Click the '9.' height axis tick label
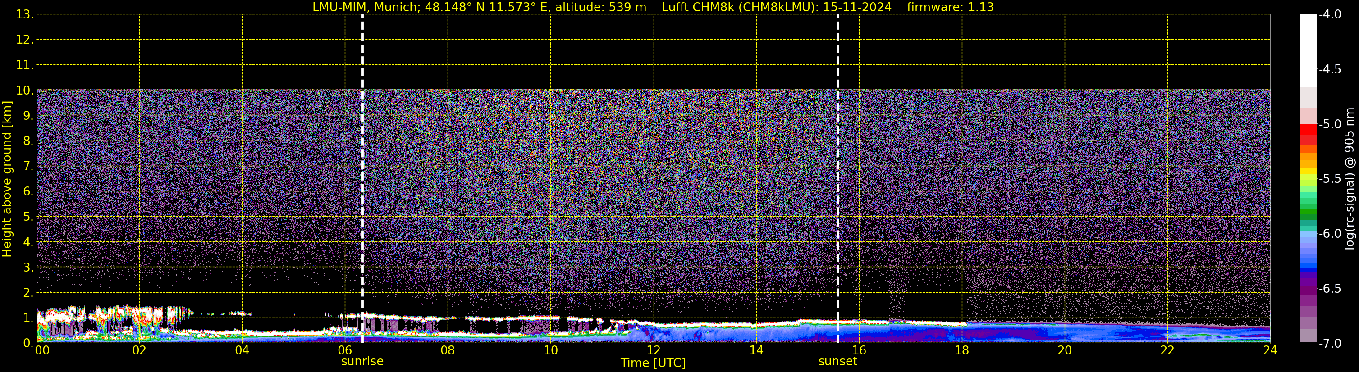1359x372 pixels. [28, 116]
